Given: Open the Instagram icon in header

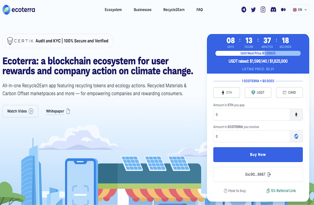Looking at the screenshot, I should pos(263,10).
